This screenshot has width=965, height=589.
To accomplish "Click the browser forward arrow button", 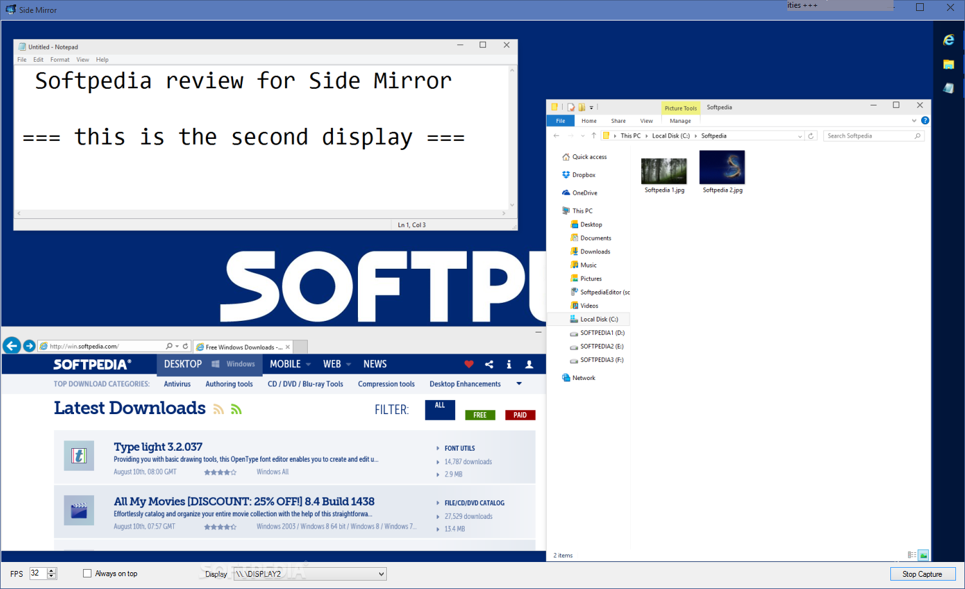I will 29,346.
